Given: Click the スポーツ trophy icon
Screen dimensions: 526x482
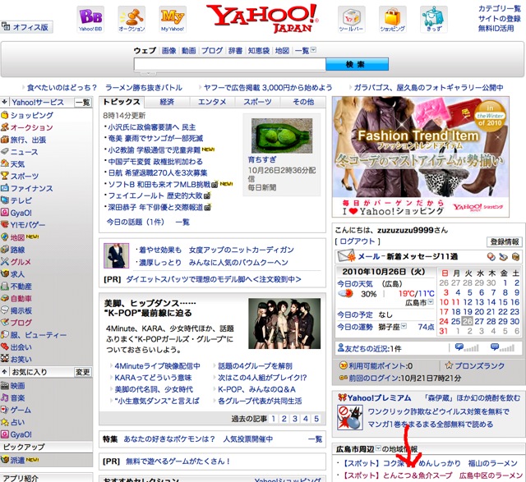Looking at the screenshot, I should (4, 176).
